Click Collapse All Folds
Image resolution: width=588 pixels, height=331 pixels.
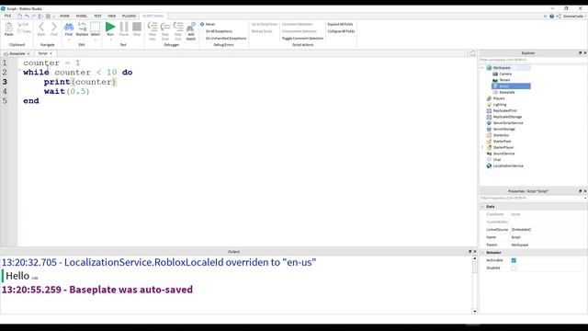[341, 31]
